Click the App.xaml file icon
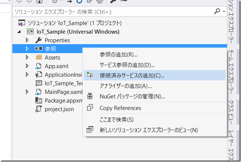241x162 pixels. click(38, 66)
